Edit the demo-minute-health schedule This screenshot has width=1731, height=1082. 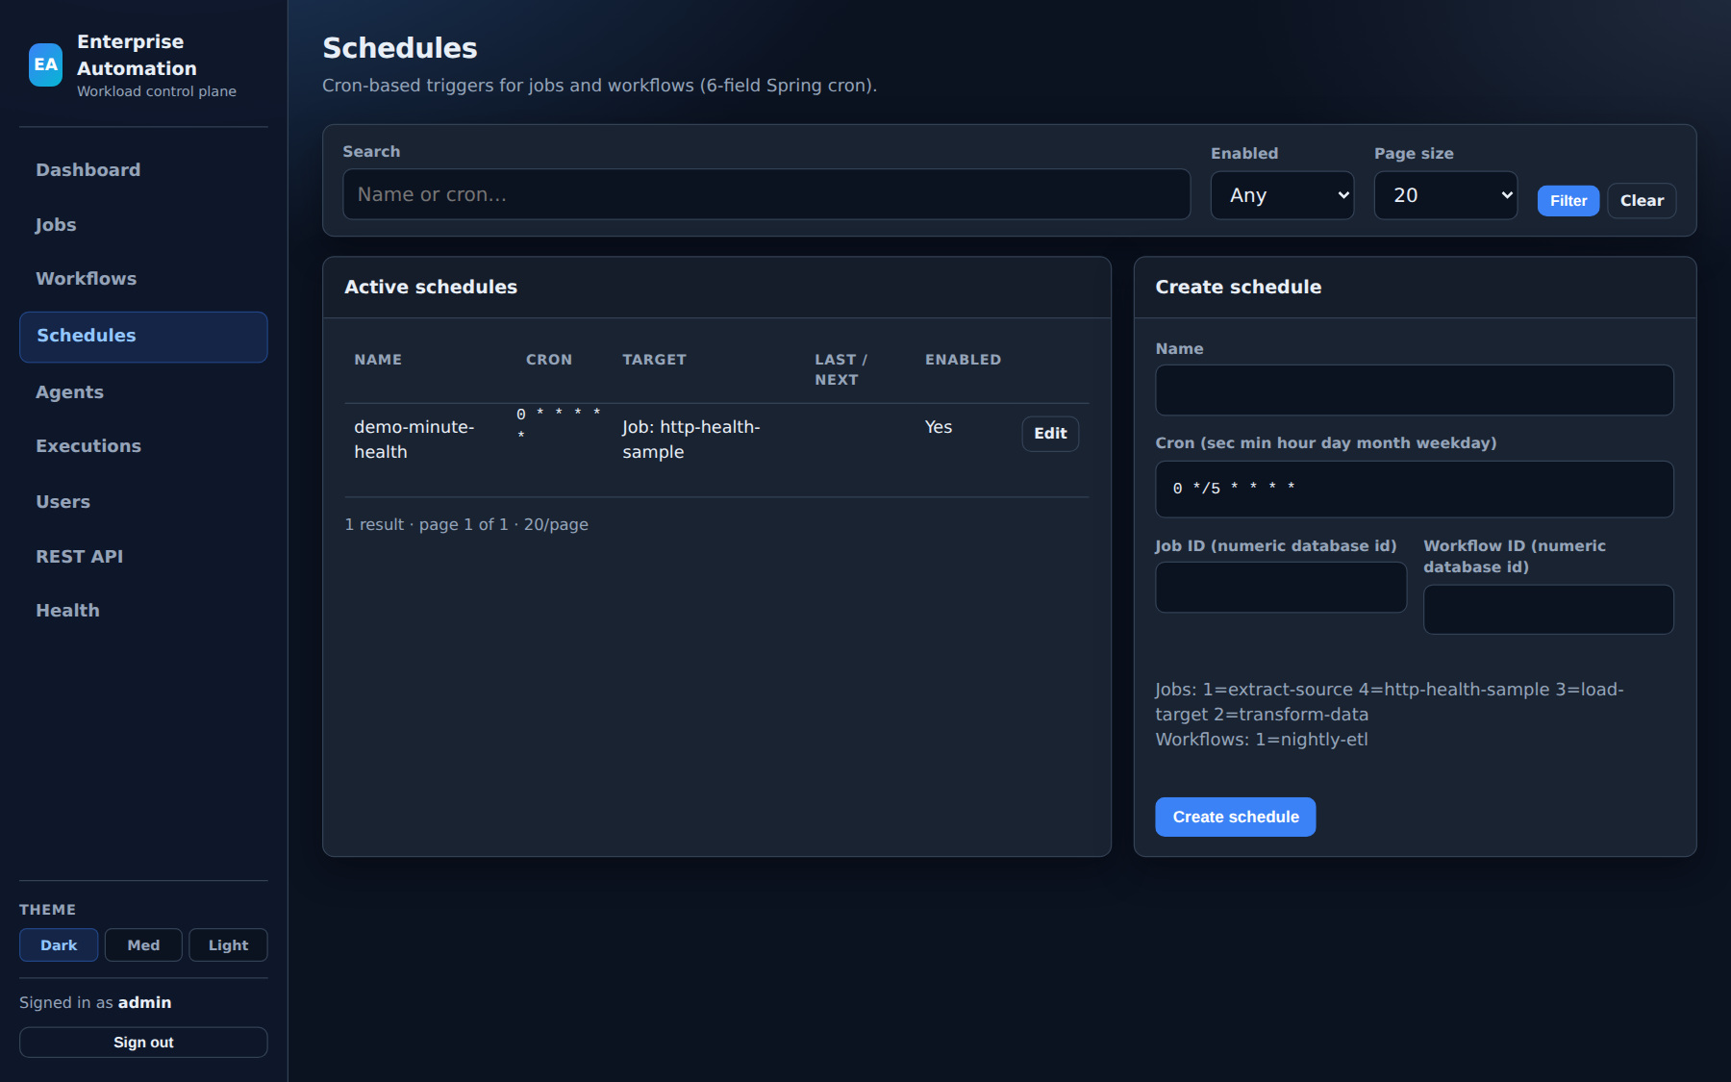pos(1050,434)
